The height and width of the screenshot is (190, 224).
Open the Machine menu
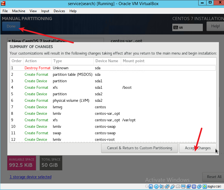19,11
